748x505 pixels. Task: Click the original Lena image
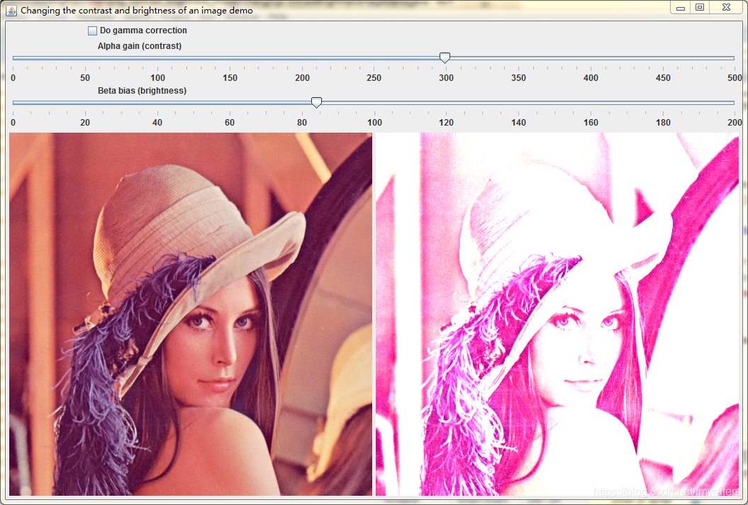191,314
